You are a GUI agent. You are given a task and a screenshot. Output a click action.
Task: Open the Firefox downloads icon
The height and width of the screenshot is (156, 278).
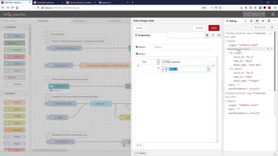coord(242,8)
